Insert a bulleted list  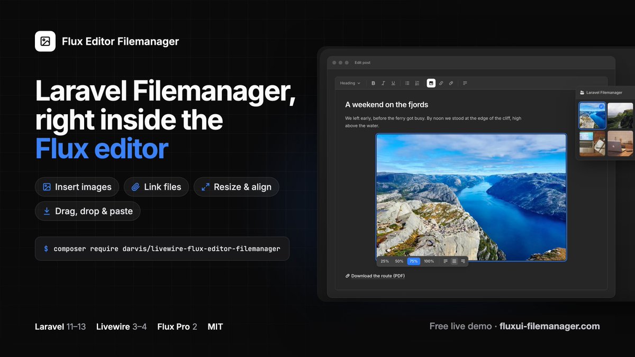[x=407, y=83]
